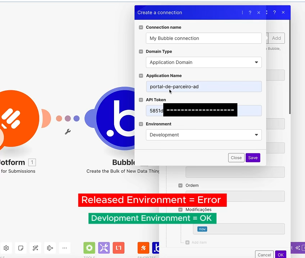The height and width of the screenshot is (258, 305).
Task: Select the red Text Parser icon
Action: 119,248
